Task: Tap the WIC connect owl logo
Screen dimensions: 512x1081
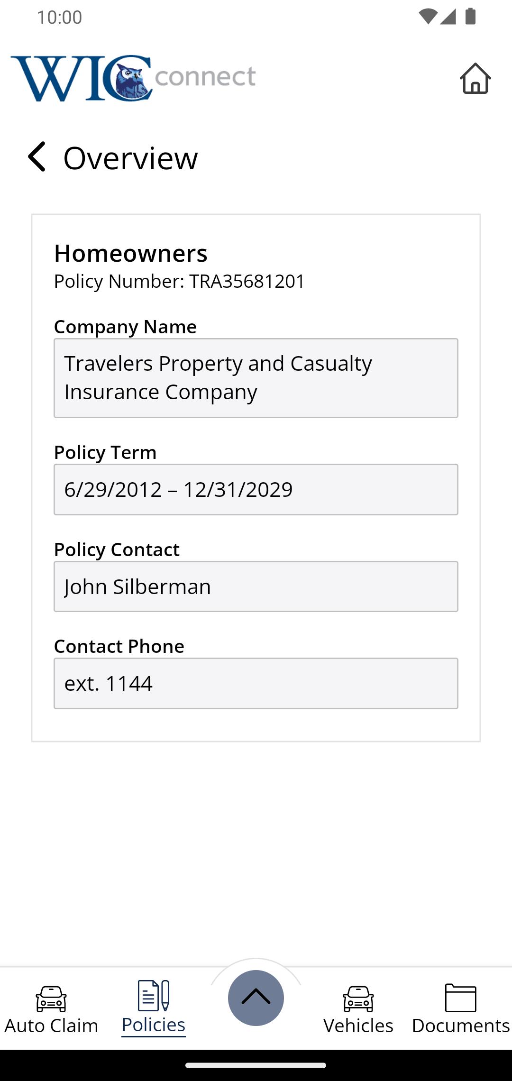Action: 133,78
